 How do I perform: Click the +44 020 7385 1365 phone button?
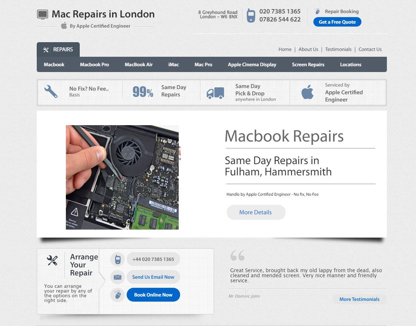(153, 259)
